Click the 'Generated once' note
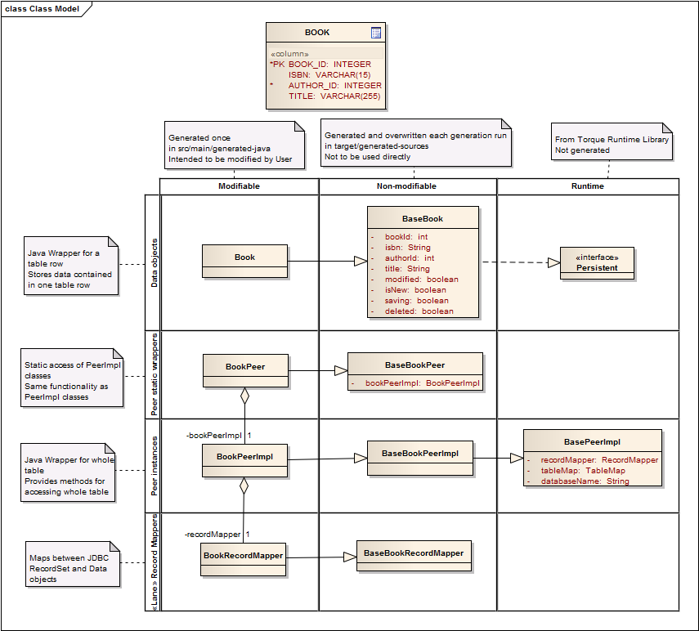 pos(230,149)
